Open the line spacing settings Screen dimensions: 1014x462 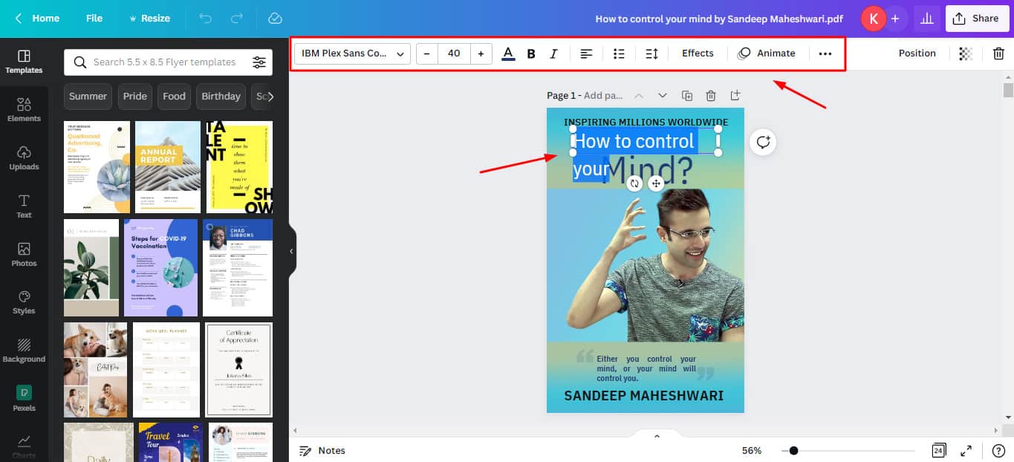click(651, 53)
